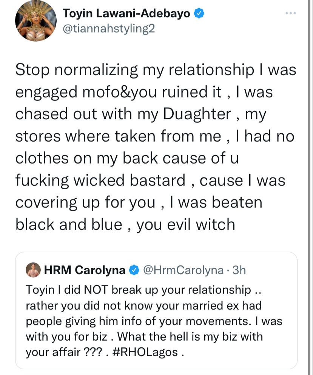
Task: Click the vertical scrollbar on right edge
Action: click(310, 187)
